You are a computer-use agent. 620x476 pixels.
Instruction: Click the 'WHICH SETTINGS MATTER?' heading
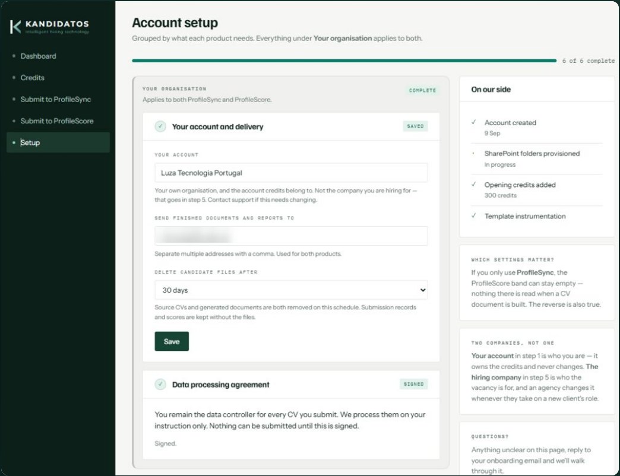[513, 260]
